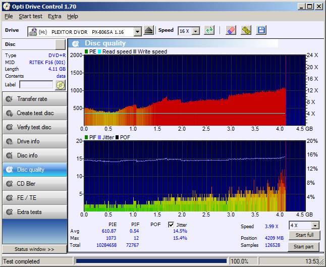Click the Position value 4209 MB

pyautogui.click(x=274, y=238)
